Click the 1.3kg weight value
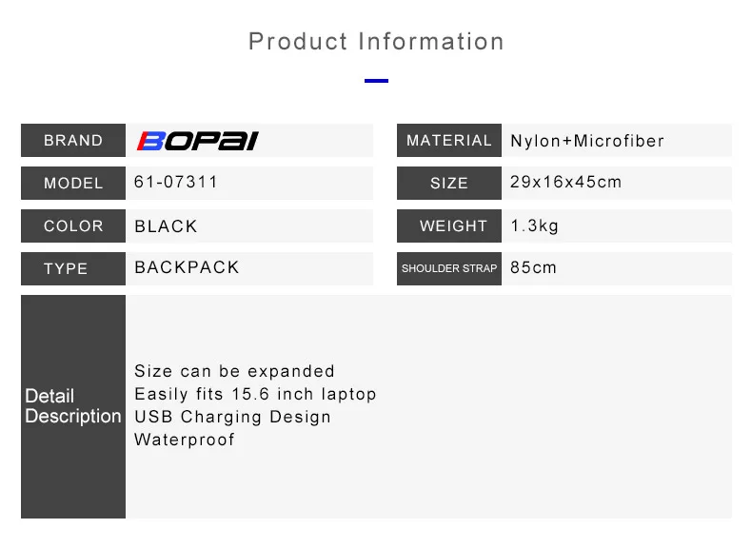The width and height of the screenshot is (752, 548). [535, 225]
